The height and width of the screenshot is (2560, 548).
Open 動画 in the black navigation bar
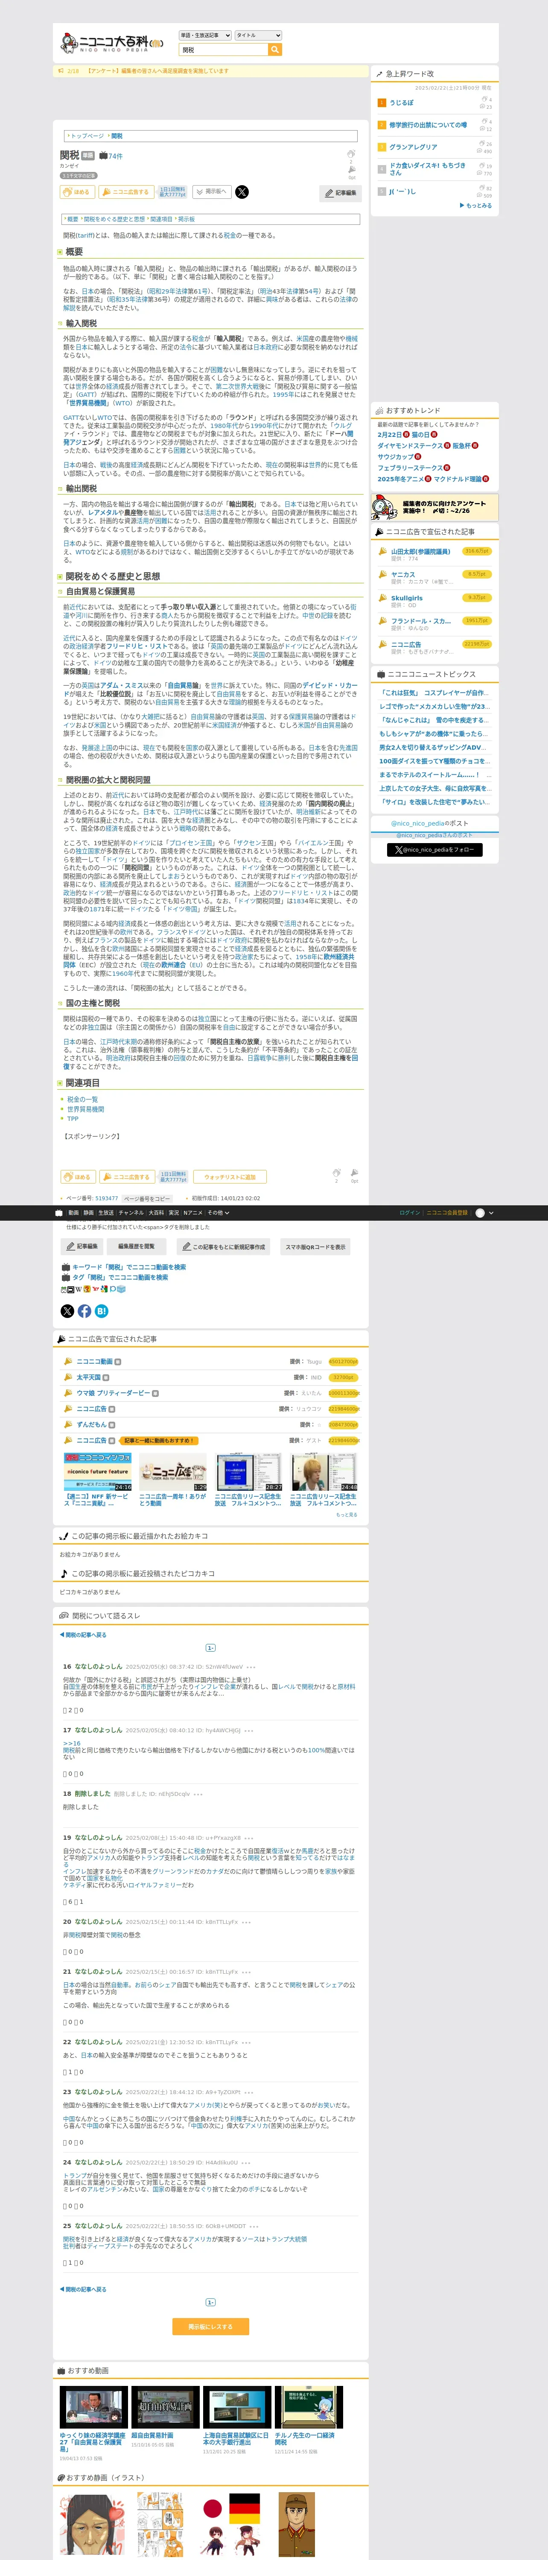click(x=73, y=1213)
